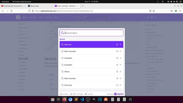The image size is (183, 103).
Task: Open the version dropdown in header
Action: coord(163,17)
